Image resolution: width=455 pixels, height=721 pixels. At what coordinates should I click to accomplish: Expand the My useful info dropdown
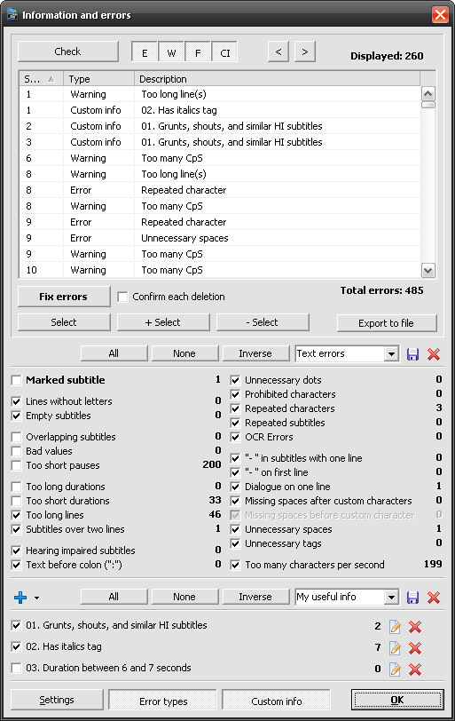pyautogui.click(x=391, y=597)
